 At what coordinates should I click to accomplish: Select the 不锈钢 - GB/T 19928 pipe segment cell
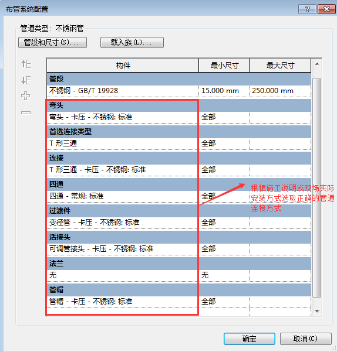tap(123, 91)
